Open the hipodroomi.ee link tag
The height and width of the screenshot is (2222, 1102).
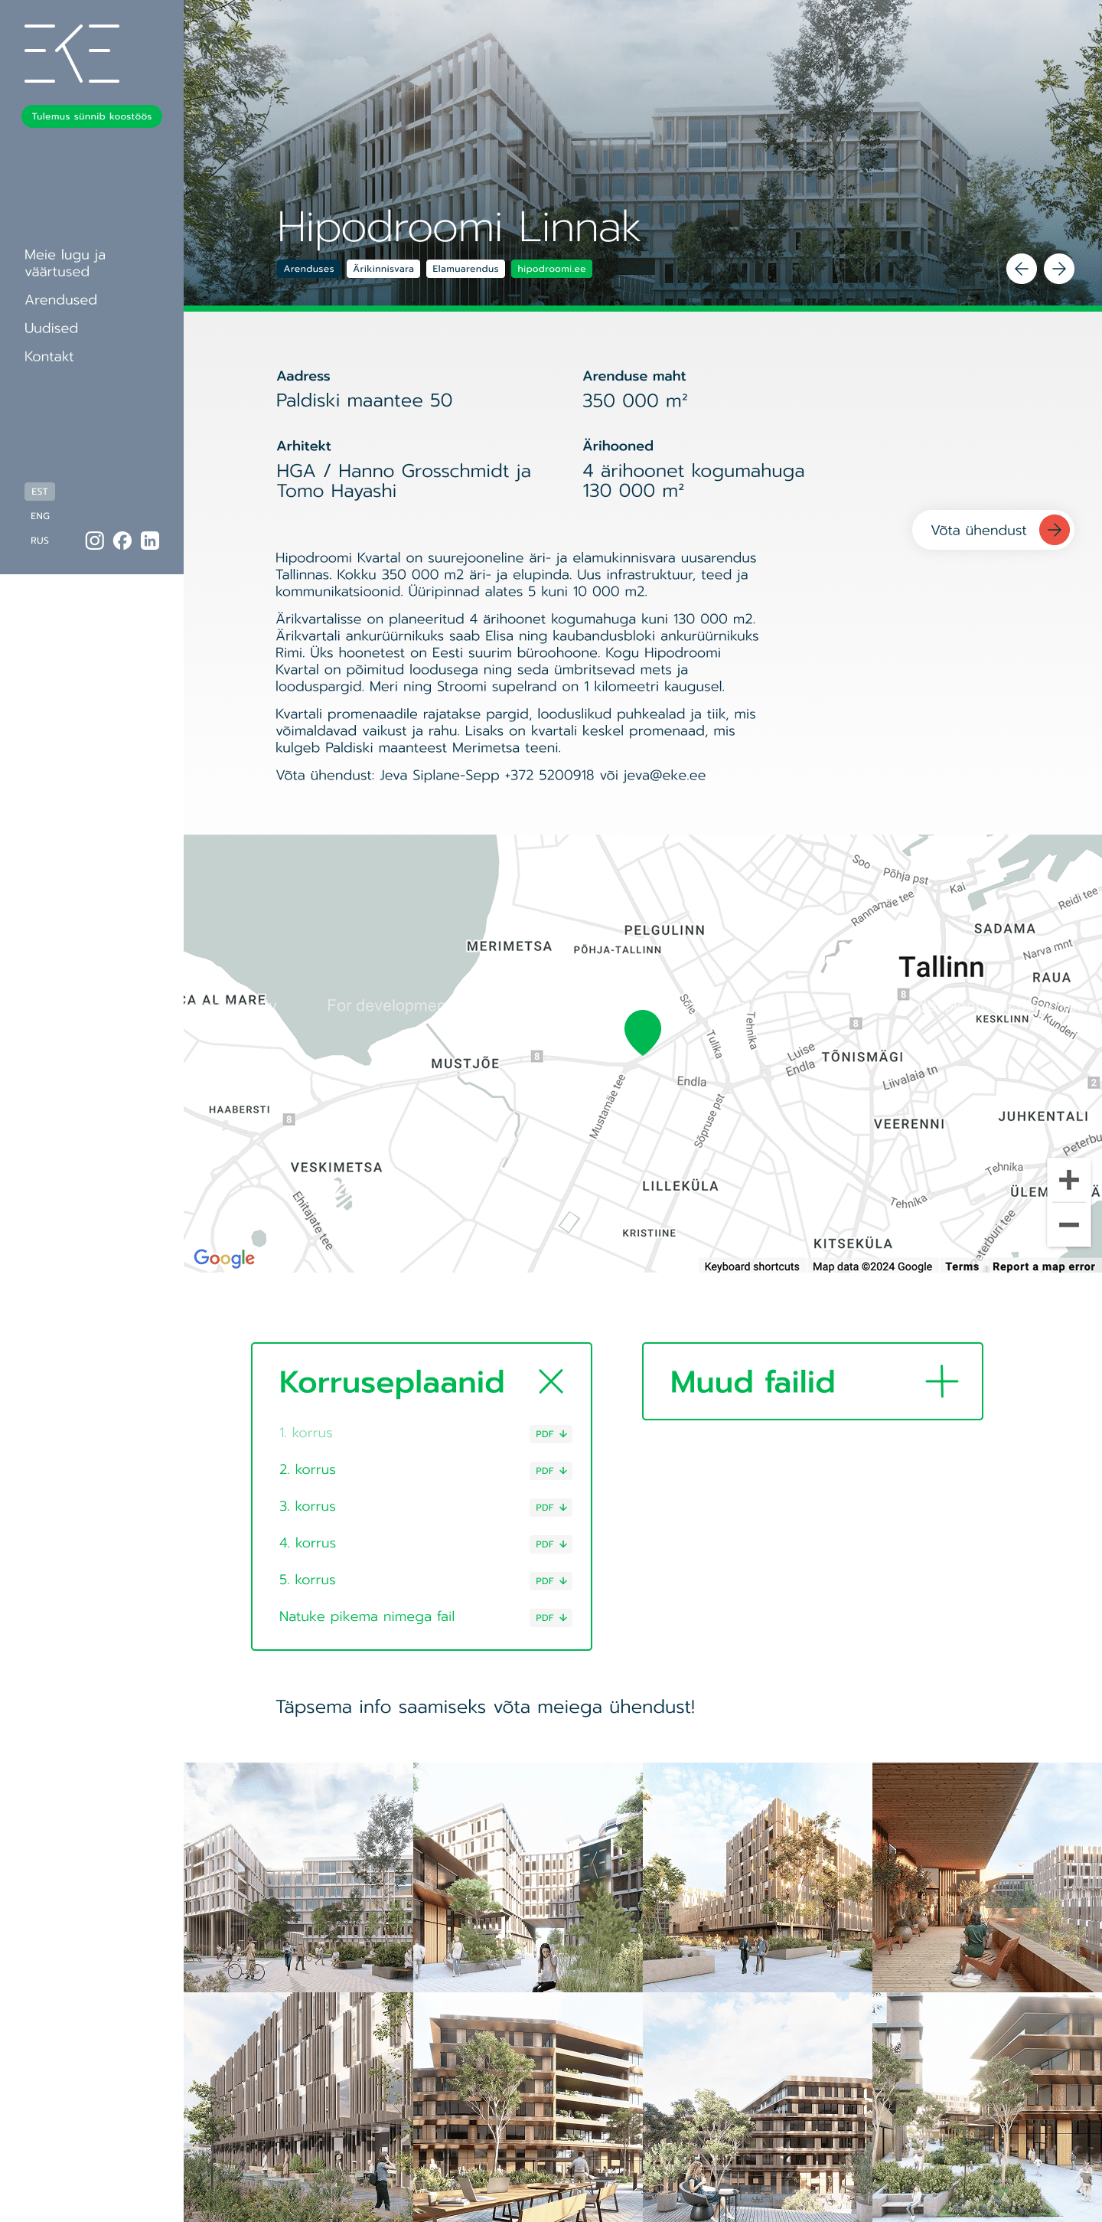(552, 269)
